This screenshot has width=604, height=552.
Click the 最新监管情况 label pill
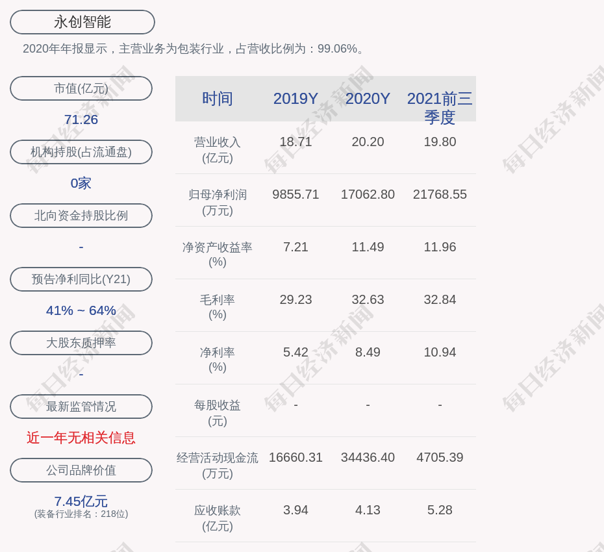pos(81,407)
